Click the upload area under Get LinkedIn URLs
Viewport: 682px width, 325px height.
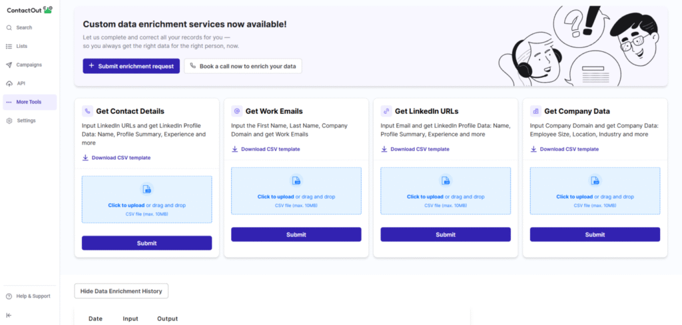coord(446,190)
